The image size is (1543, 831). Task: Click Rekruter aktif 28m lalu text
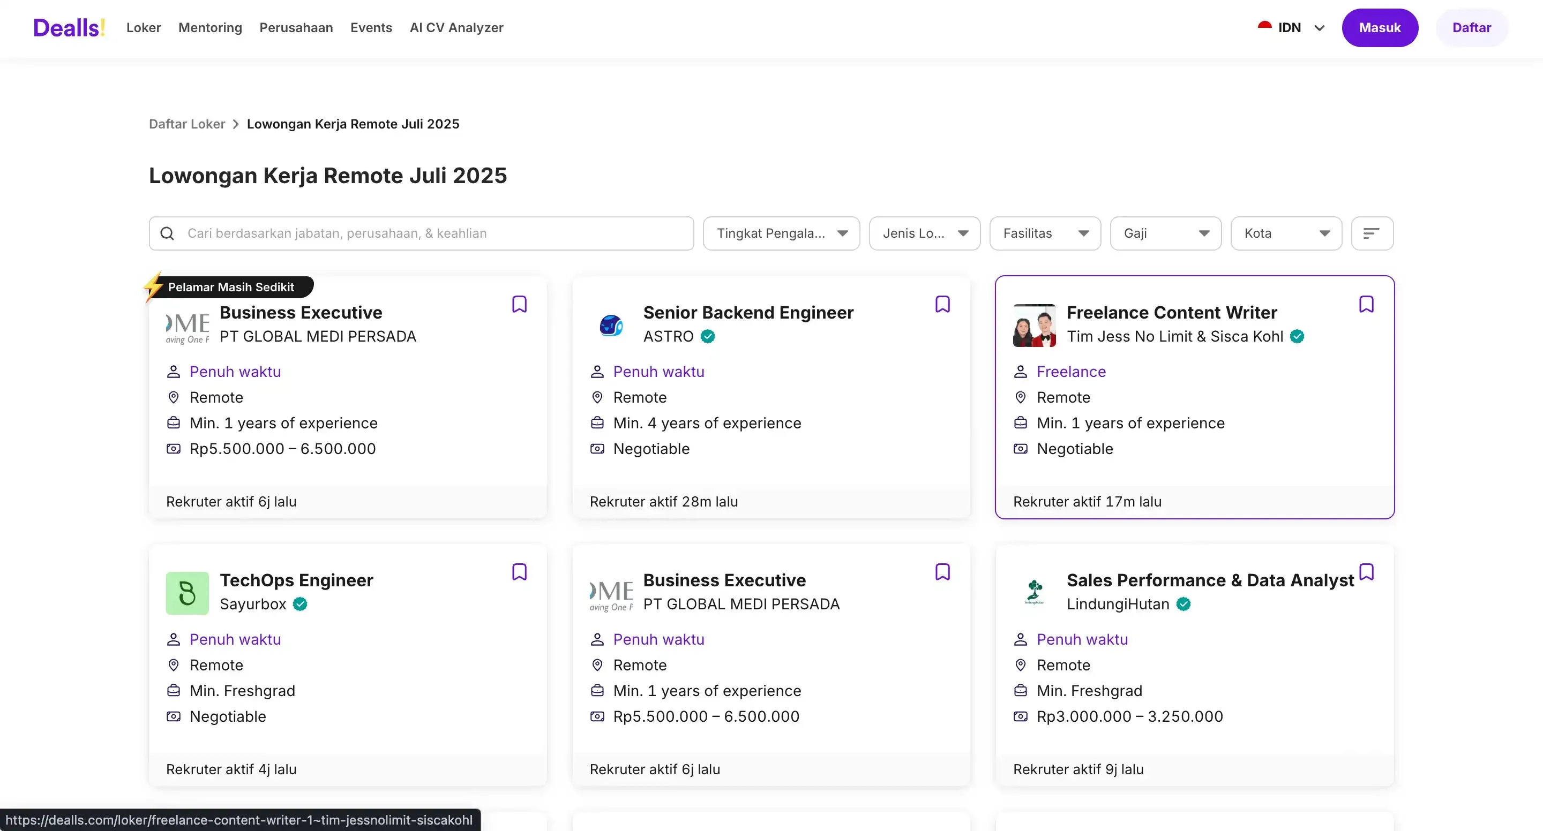pos(664,502)
